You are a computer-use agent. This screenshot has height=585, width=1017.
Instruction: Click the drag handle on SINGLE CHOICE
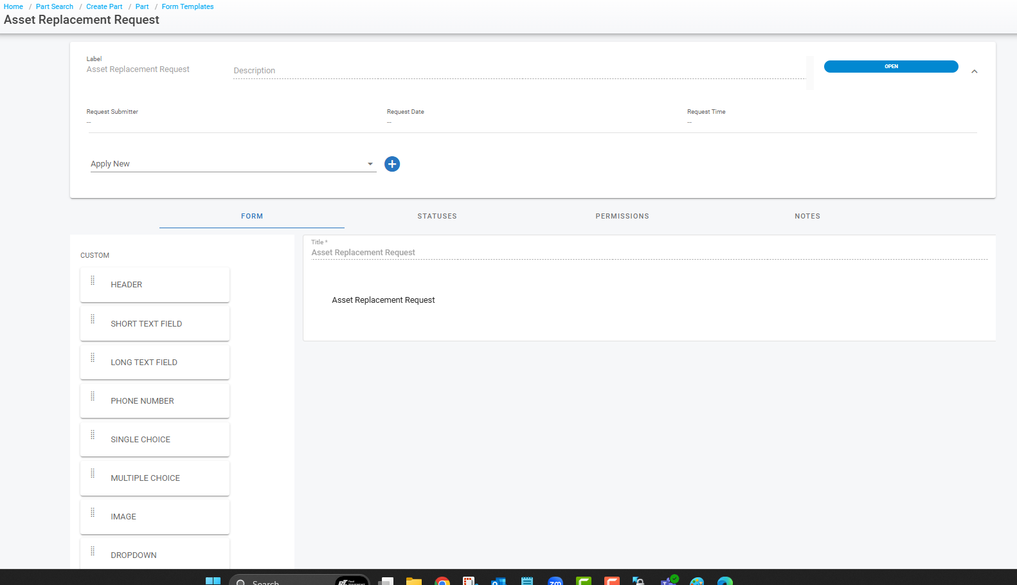[93, 435]
